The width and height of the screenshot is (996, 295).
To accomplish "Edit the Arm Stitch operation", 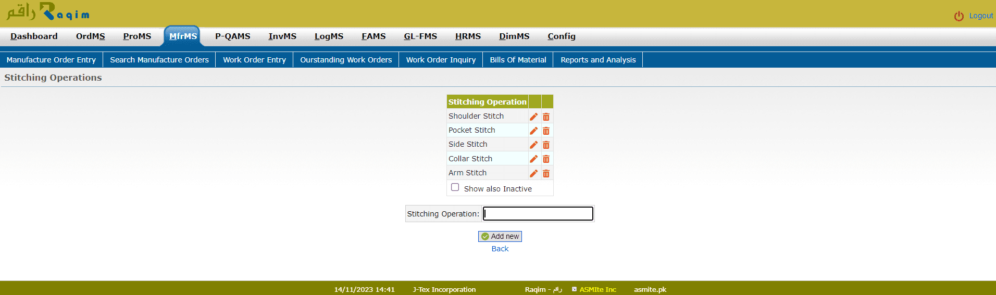I will pyautogui.click(x=533, y=173).
